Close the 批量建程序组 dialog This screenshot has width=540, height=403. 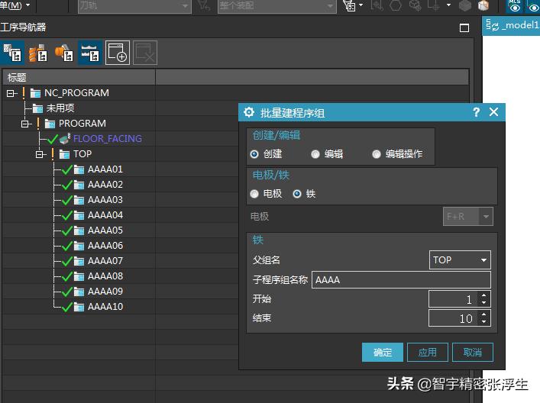(493, 112)
